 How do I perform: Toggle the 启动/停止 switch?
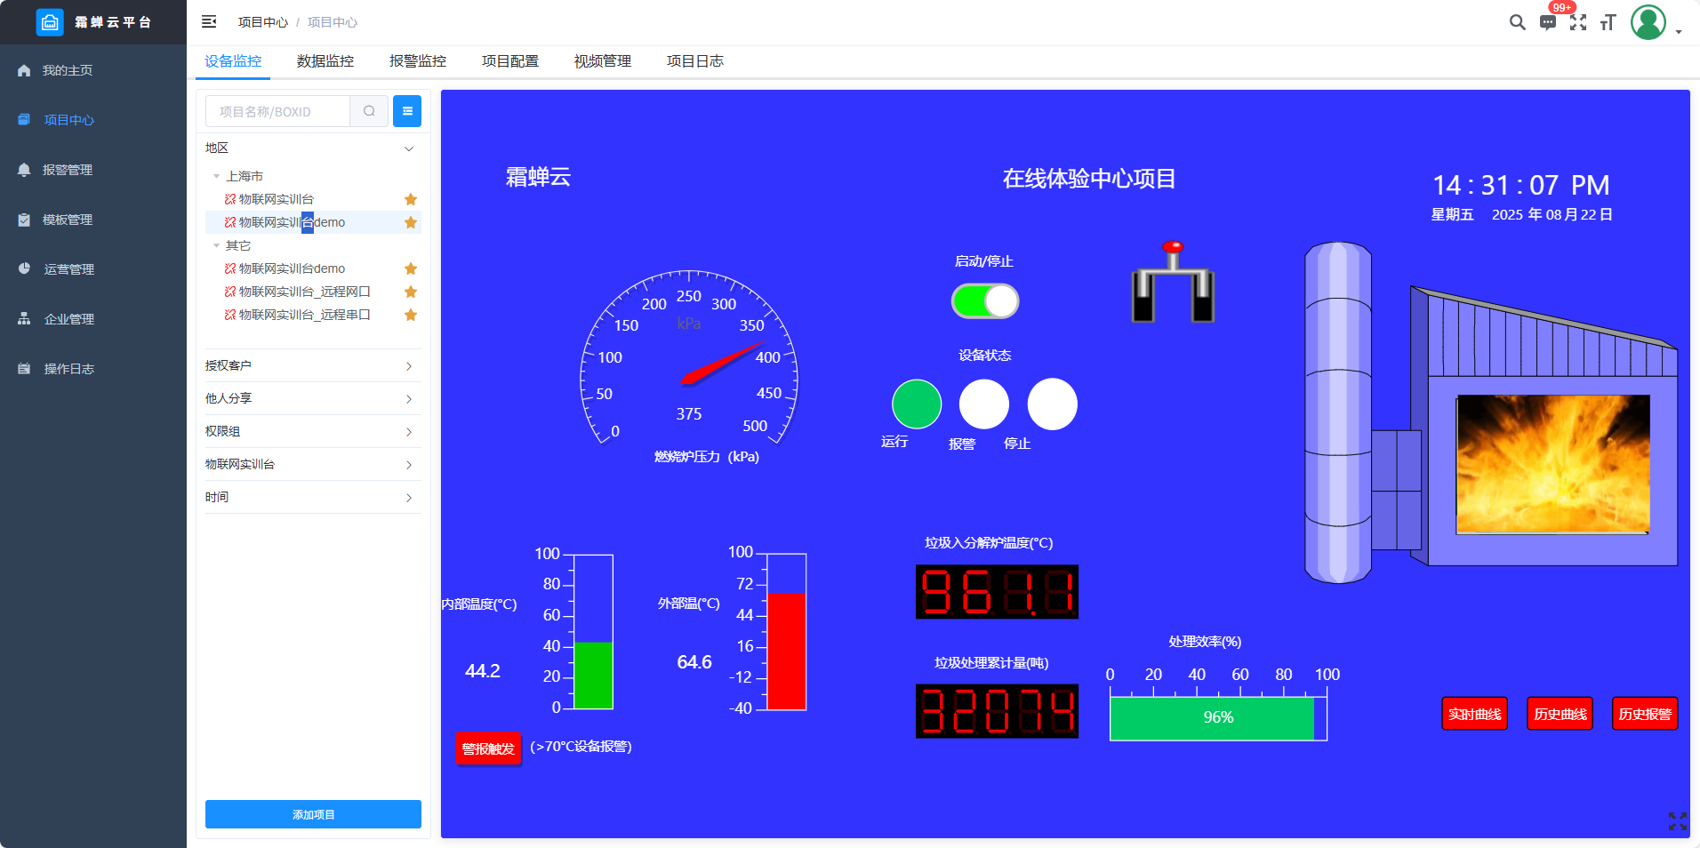tap(985, 301)
